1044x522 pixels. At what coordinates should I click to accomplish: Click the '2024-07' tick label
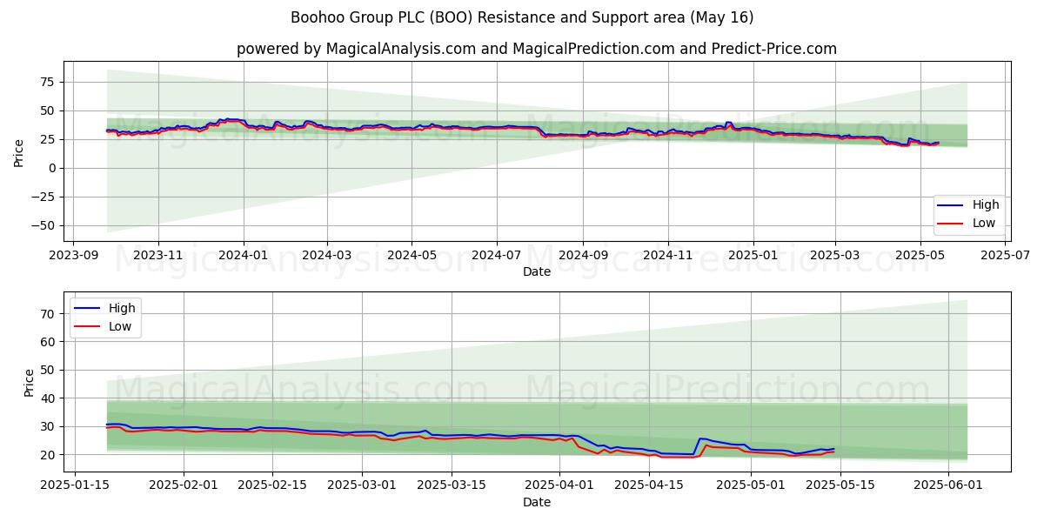[497, 255]
